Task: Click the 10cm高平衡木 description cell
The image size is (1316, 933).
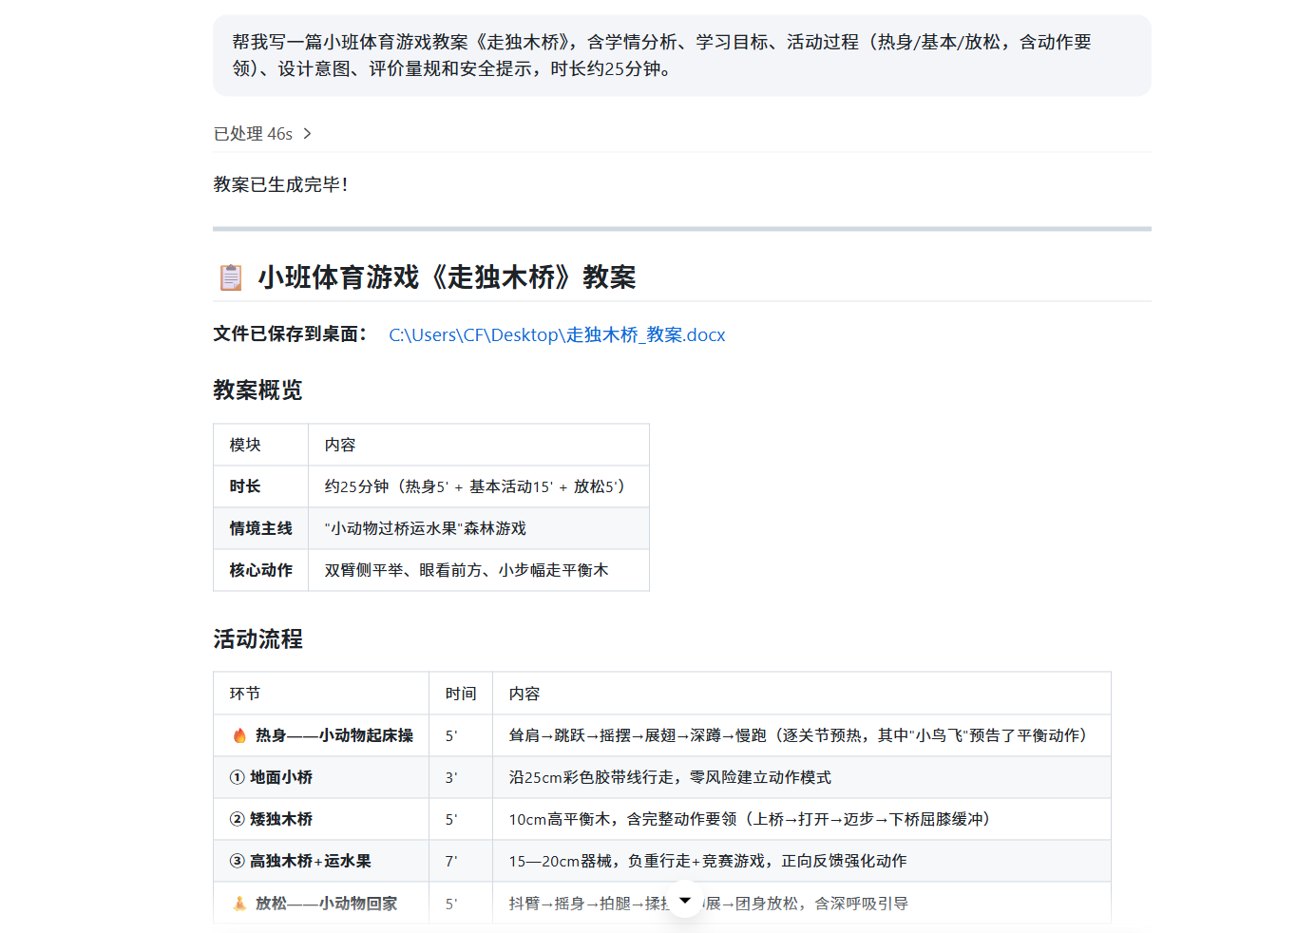Action: coord(802,819)
